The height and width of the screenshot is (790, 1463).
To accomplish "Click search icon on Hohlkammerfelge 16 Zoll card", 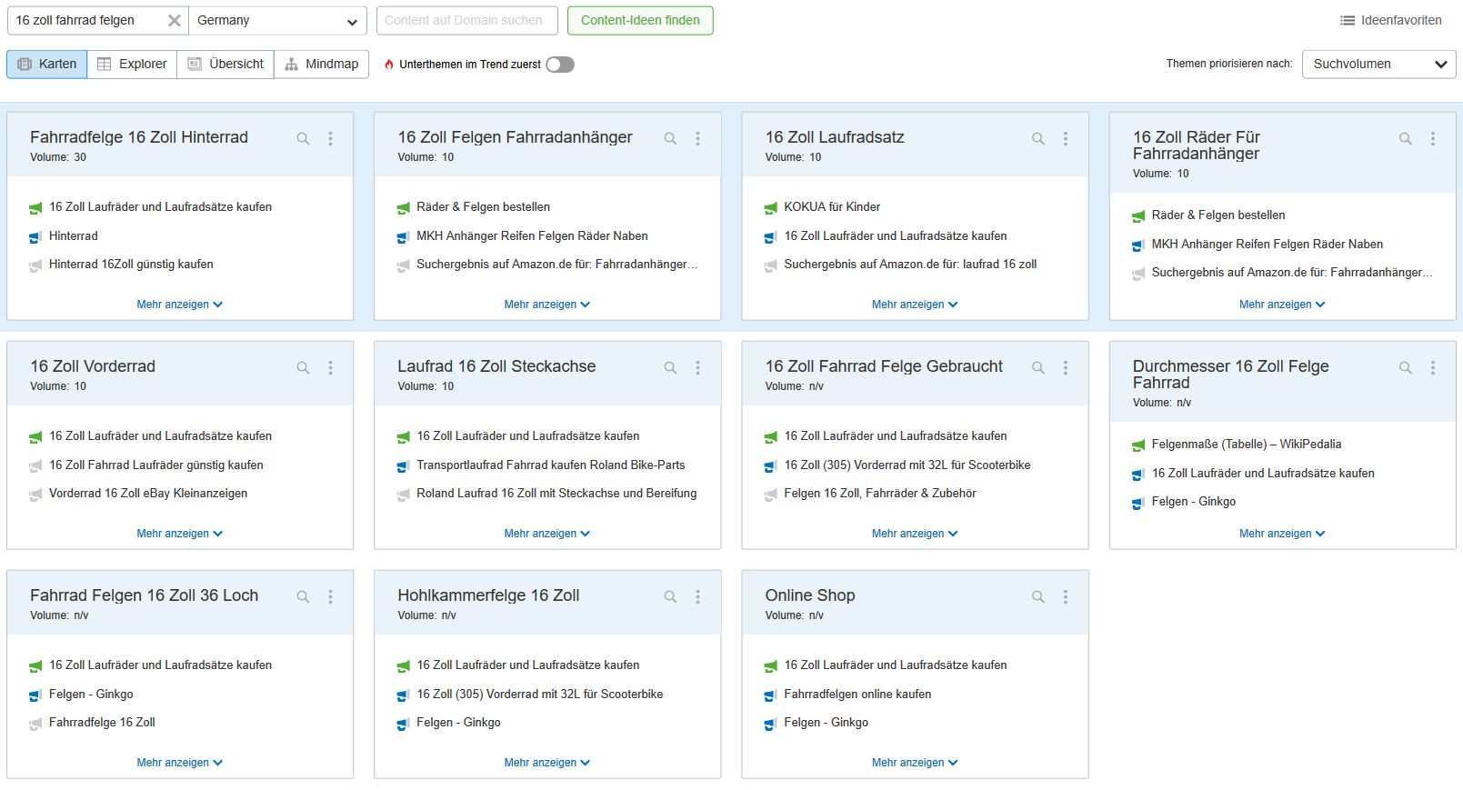I will (670, 597).
